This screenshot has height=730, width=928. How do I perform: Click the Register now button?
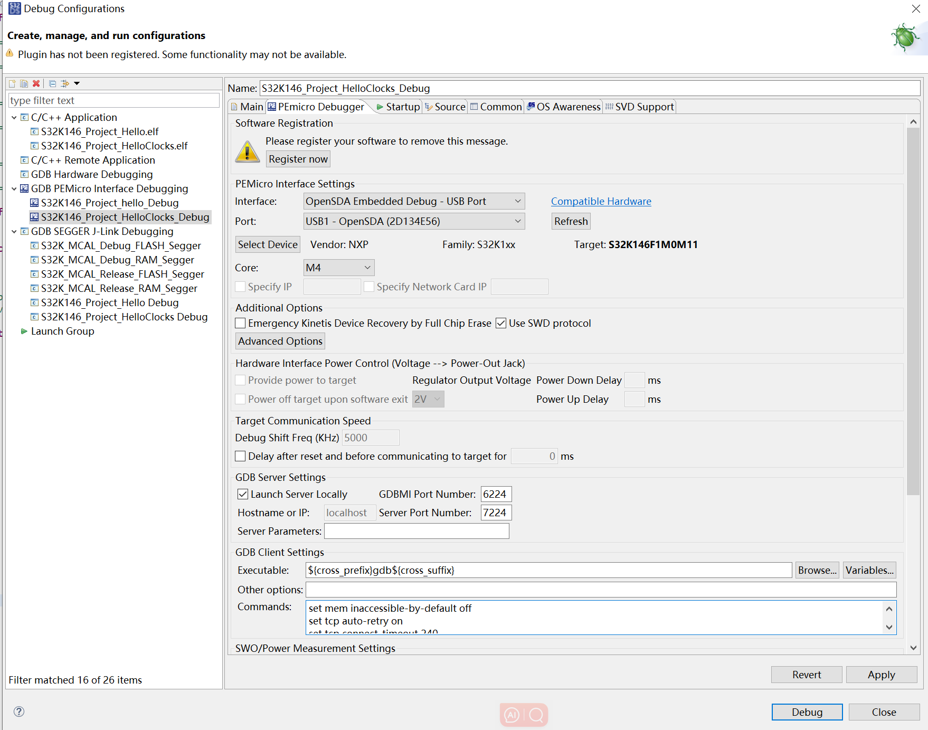[298, 159]
